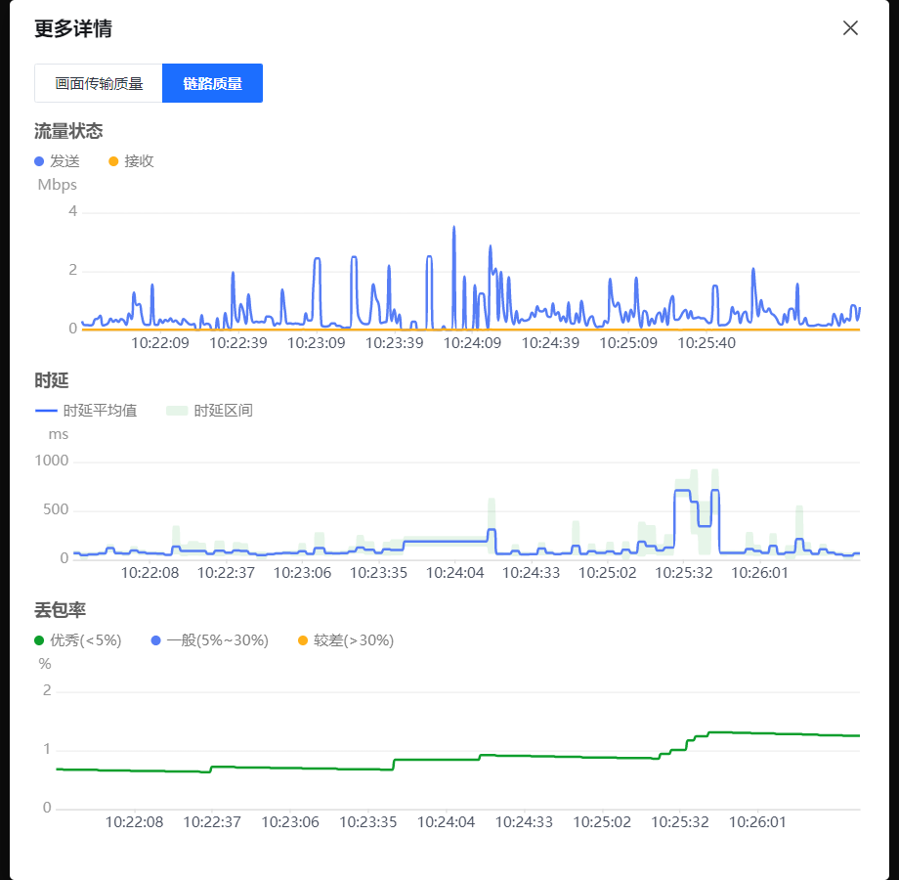899x880 pixels.
Task: Close the 更多详情 dialog
Action: coord(850,28)
